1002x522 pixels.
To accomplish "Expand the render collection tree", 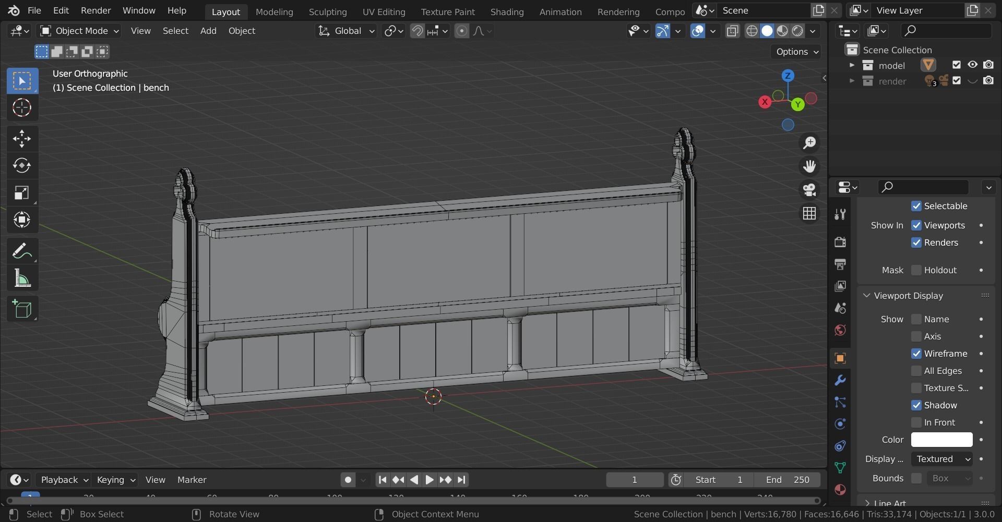I will [x=852, y=81].
